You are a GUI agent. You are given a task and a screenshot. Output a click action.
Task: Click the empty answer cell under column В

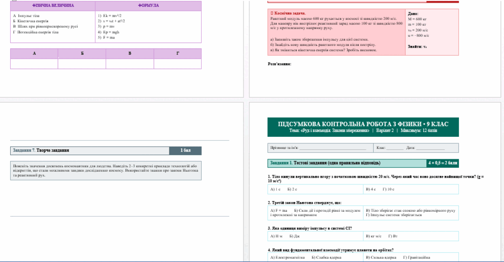[x=130, y=64]
